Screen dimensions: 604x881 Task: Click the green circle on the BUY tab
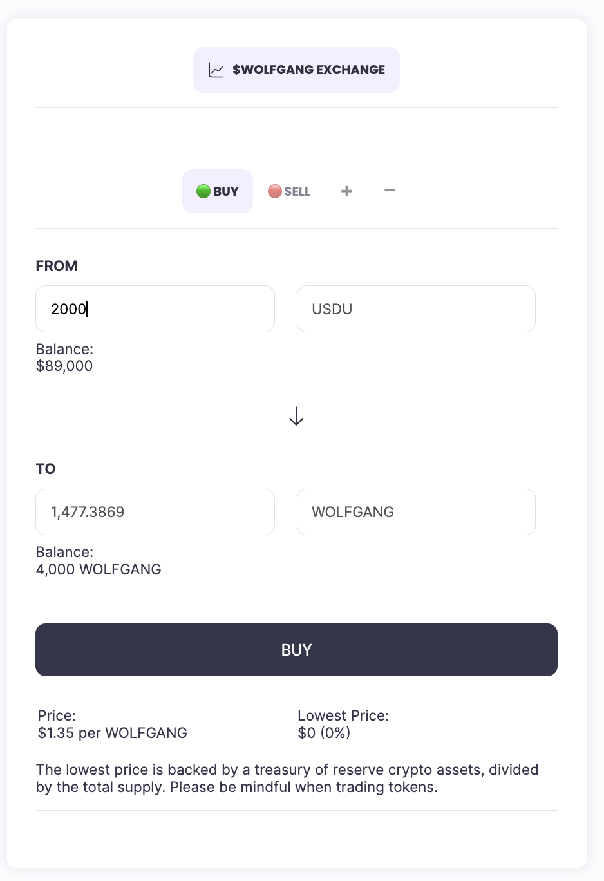(x=203, y=191)
